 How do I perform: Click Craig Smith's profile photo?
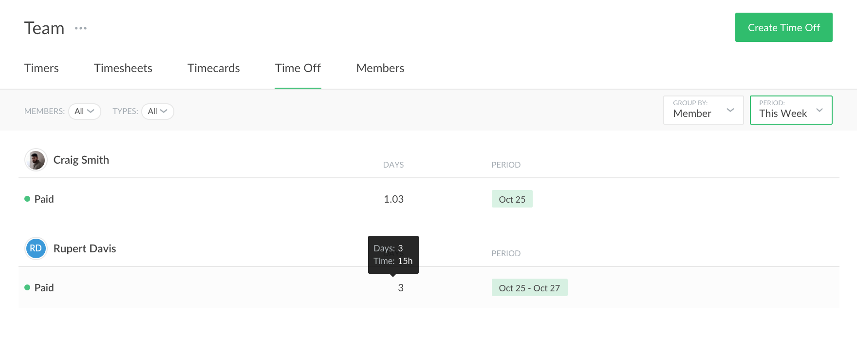(36, 160)
